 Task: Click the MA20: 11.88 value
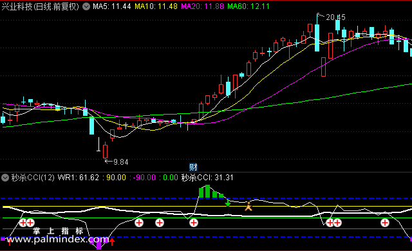point(202,6)
